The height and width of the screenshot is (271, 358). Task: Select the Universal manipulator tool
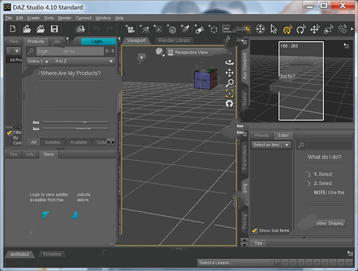260,29
